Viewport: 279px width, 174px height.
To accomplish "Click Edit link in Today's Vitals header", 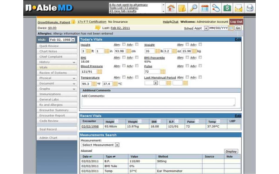I will [x=238, y=39].
